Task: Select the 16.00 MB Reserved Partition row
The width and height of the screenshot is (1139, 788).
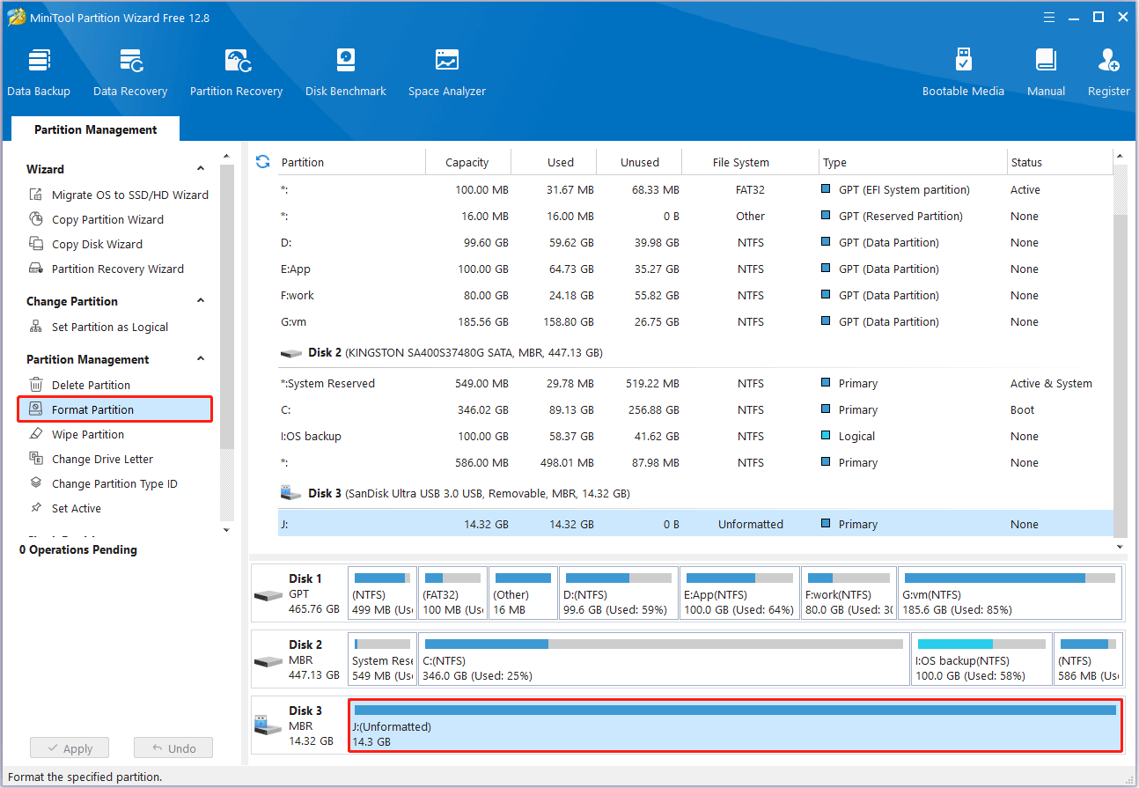Action: 695,216
